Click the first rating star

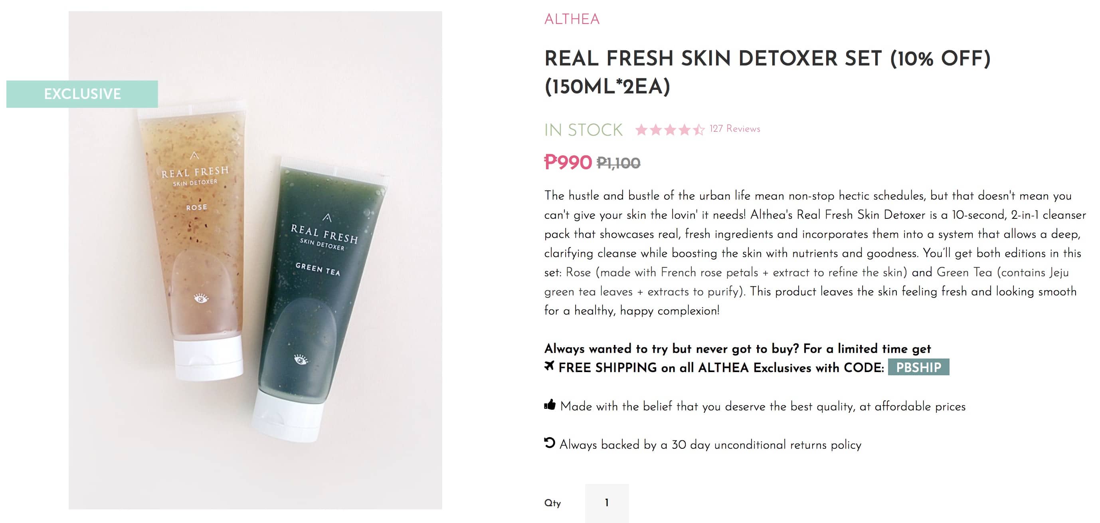coord(641,129)
